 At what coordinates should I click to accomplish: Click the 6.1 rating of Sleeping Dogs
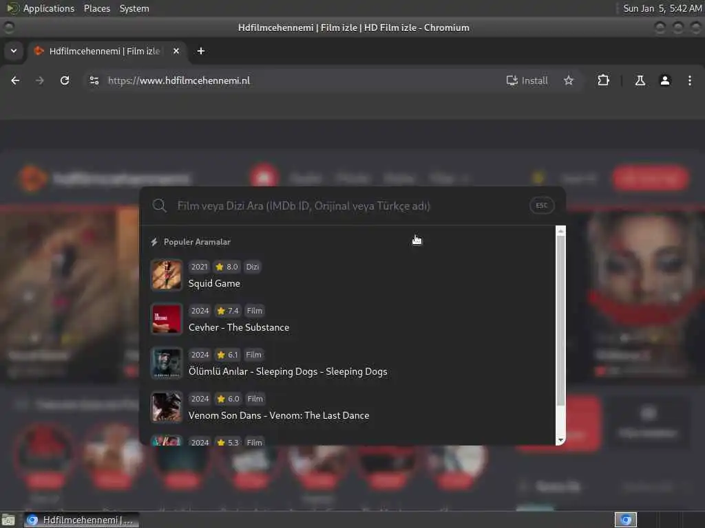pyautogui.click(x=227, y=355)
